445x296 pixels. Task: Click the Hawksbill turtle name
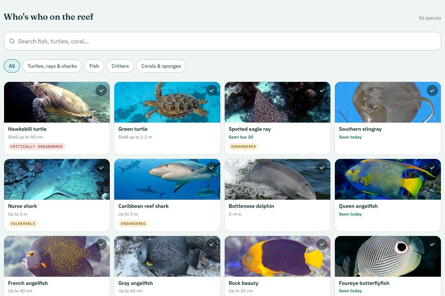click(x=27, y=129)
